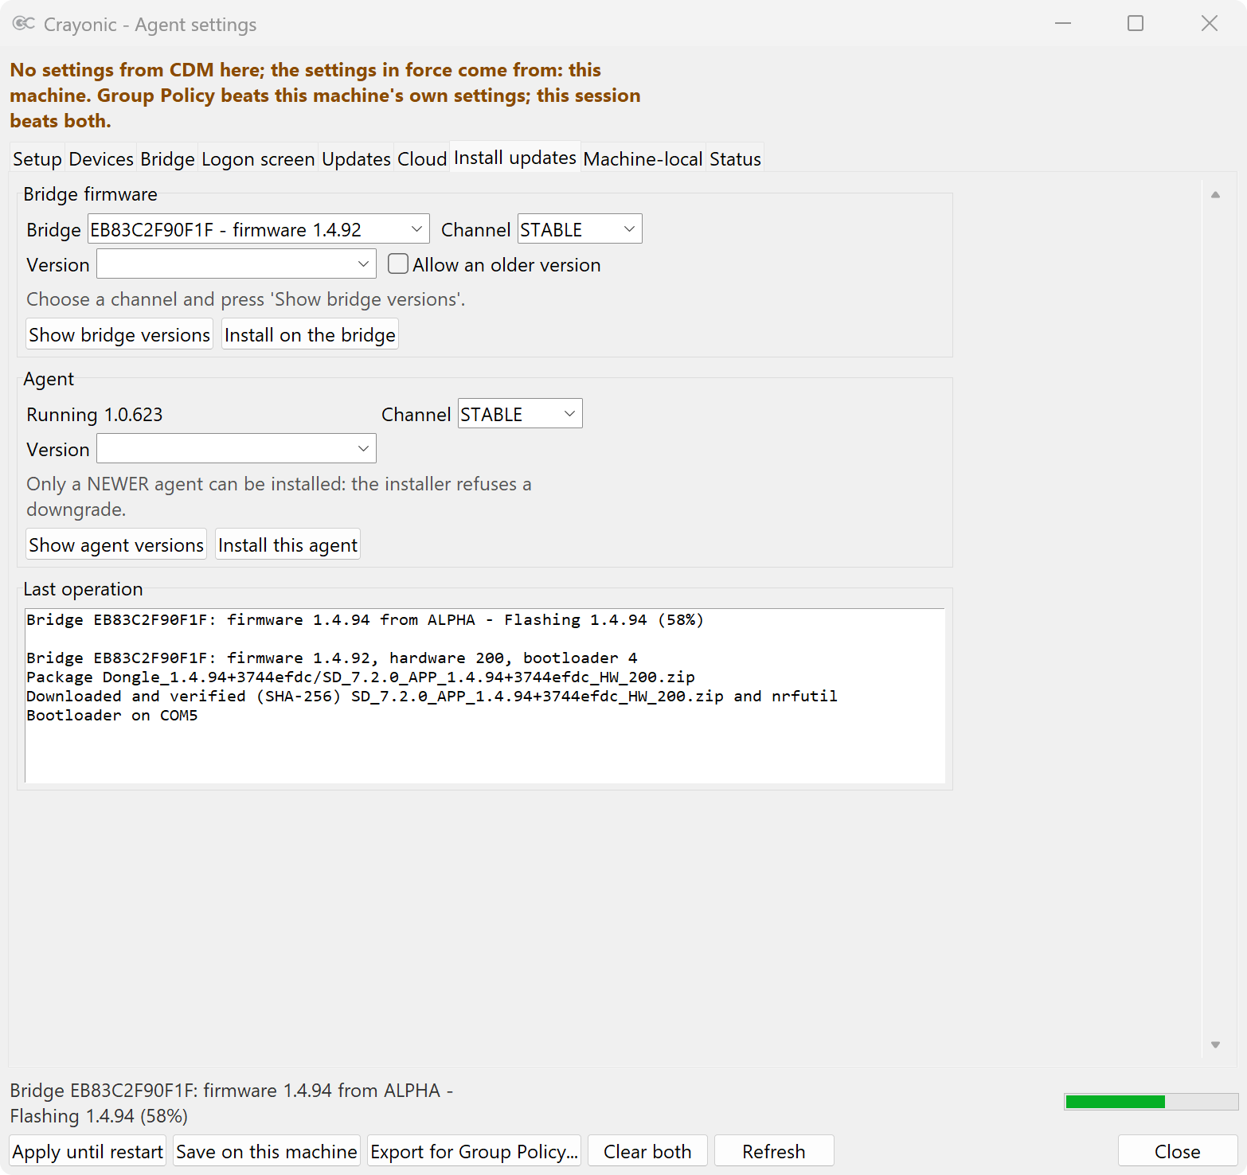Expand the Agent Channel dropdown
This screenshot has height=1175, width=1247.
click(520, 414)
